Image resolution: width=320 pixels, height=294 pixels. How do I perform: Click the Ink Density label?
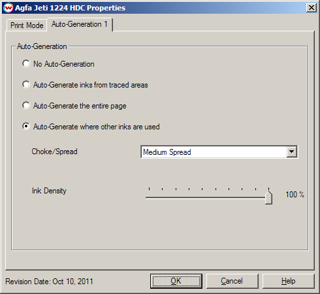(49, 191)
